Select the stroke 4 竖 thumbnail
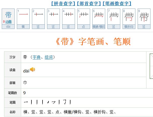The height and width of the screenshot is (117, 153). [x=69, y=19]
